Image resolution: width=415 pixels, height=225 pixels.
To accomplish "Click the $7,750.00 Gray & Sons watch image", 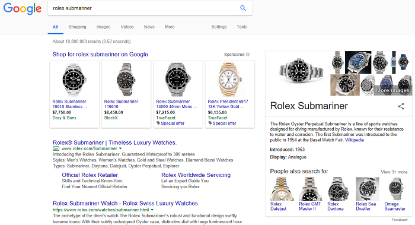I will pos(74,80).
